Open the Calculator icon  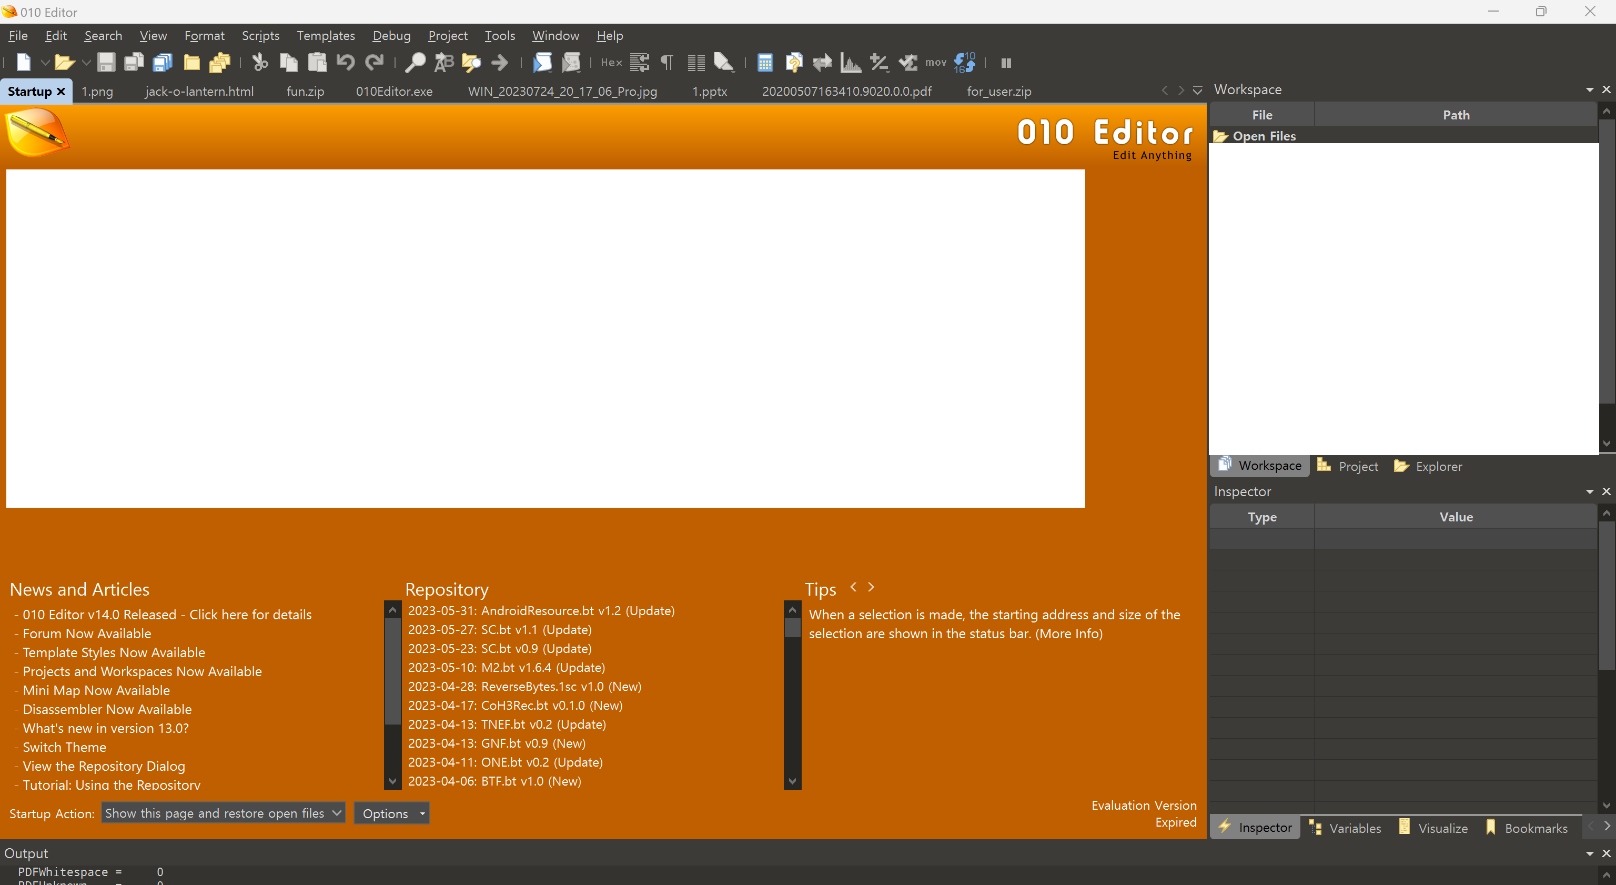765,62
